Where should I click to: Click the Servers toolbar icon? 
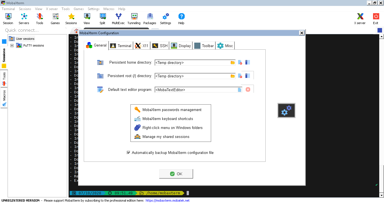pyautogui.click(x=24, y=19)
